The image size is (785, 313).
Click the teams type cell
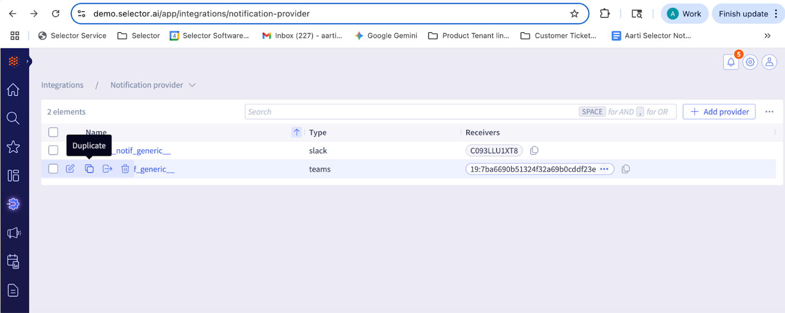pos(320,169)
